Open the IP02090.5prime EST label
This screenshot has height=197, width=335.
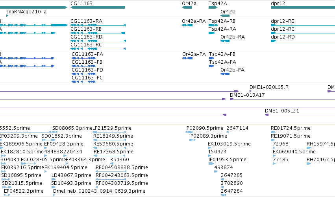204,128
